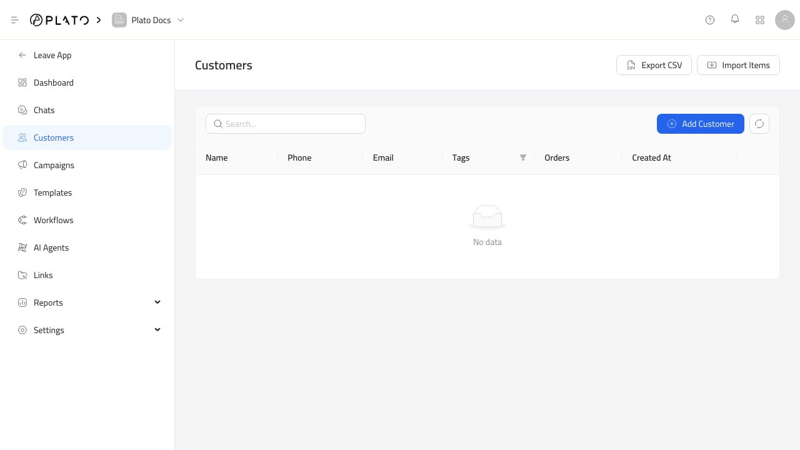Image resolution: width=800 pixels, height=450 pixels.
Task: Click the Settings gear icon
Action: tap(22, 330)
